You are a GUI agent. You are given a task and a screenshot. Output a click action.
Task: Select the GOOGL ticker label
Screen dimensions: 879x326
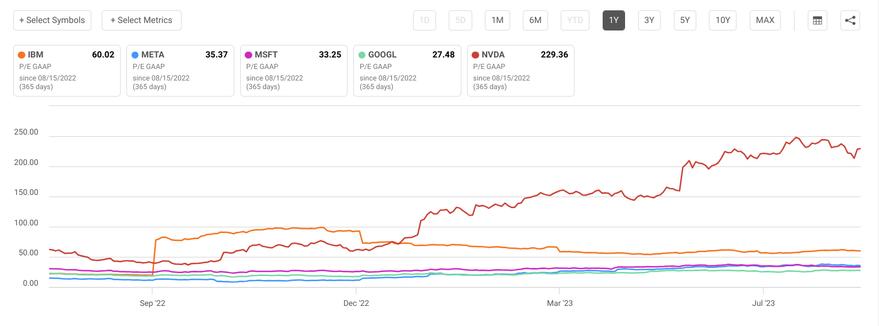[x=383, y=55]
